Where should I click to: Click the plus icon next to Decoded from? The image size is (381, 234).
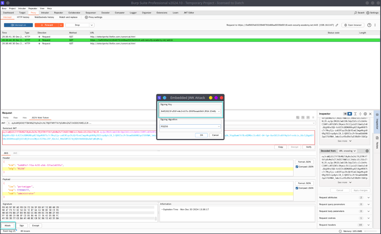[367, 151]
